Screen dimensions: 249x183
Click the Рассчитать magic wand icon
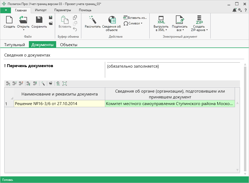pos(92,20)
